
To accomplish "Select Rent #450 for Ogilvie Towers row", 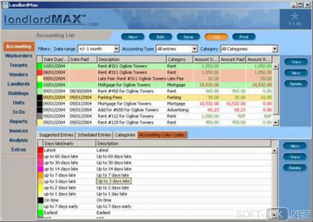I will point(155,91).
